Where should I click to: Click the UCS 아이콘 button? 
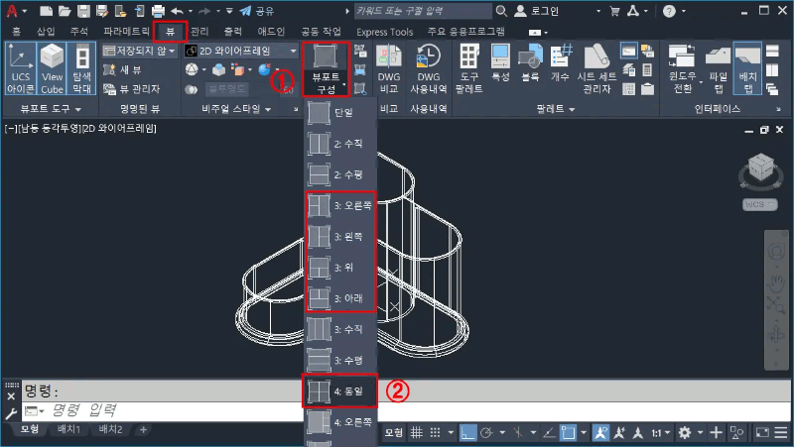click(21, 68)
